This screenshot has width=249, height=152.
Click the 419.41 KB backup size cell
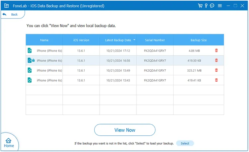coord(194,80)
